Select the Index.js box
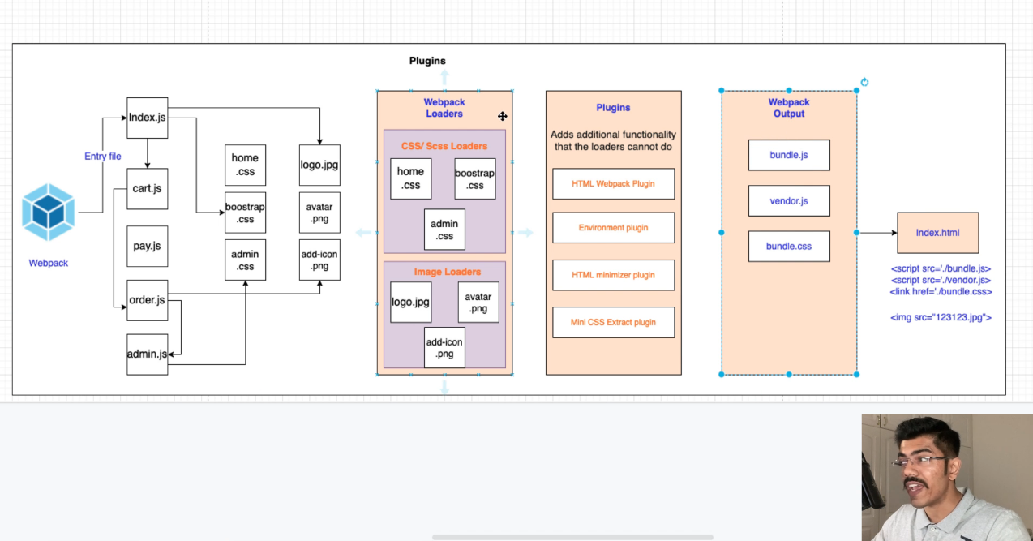Screen dimensions: 1033x541 (x=148, y=118)
